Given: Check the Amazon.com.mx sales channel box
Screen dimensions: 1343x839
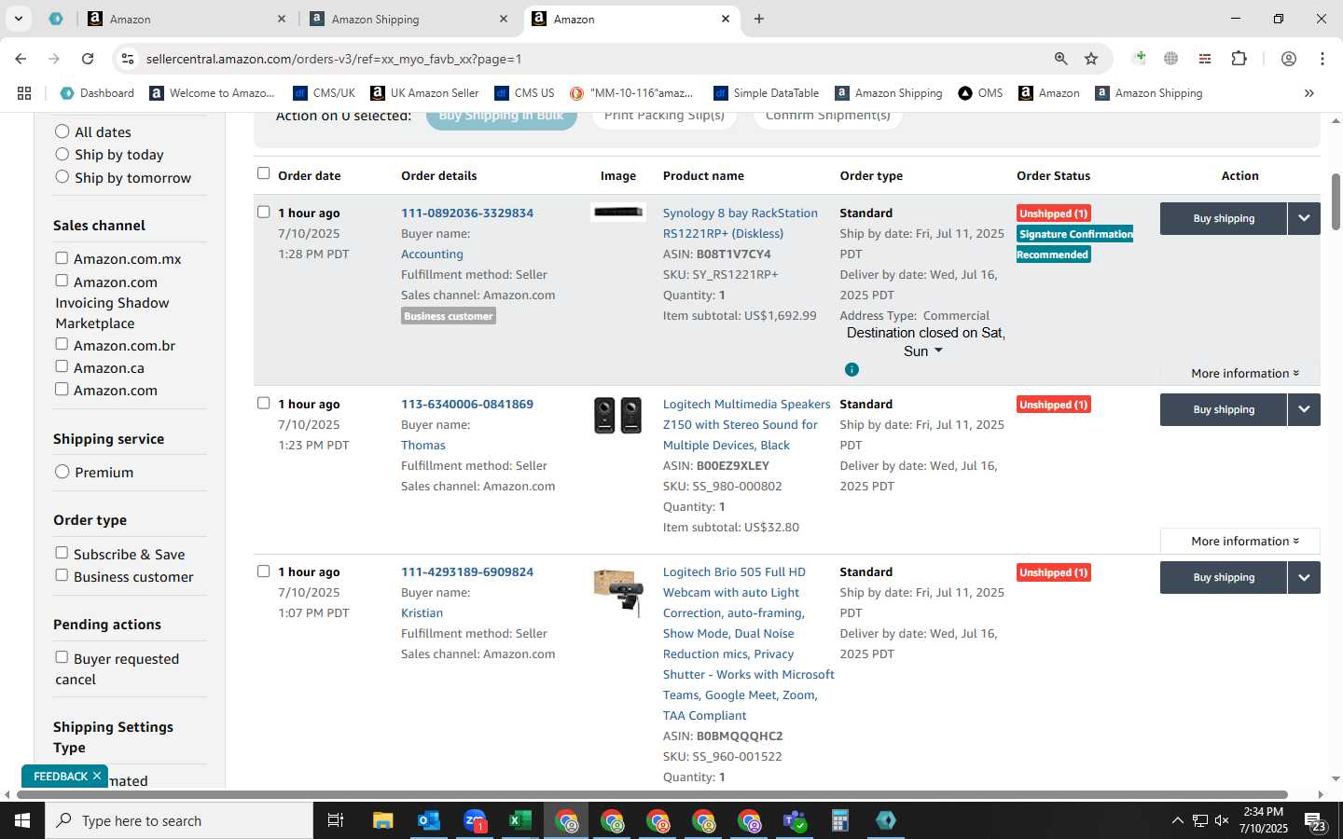Looking at the screenshot, I should [x=62, y=258].
